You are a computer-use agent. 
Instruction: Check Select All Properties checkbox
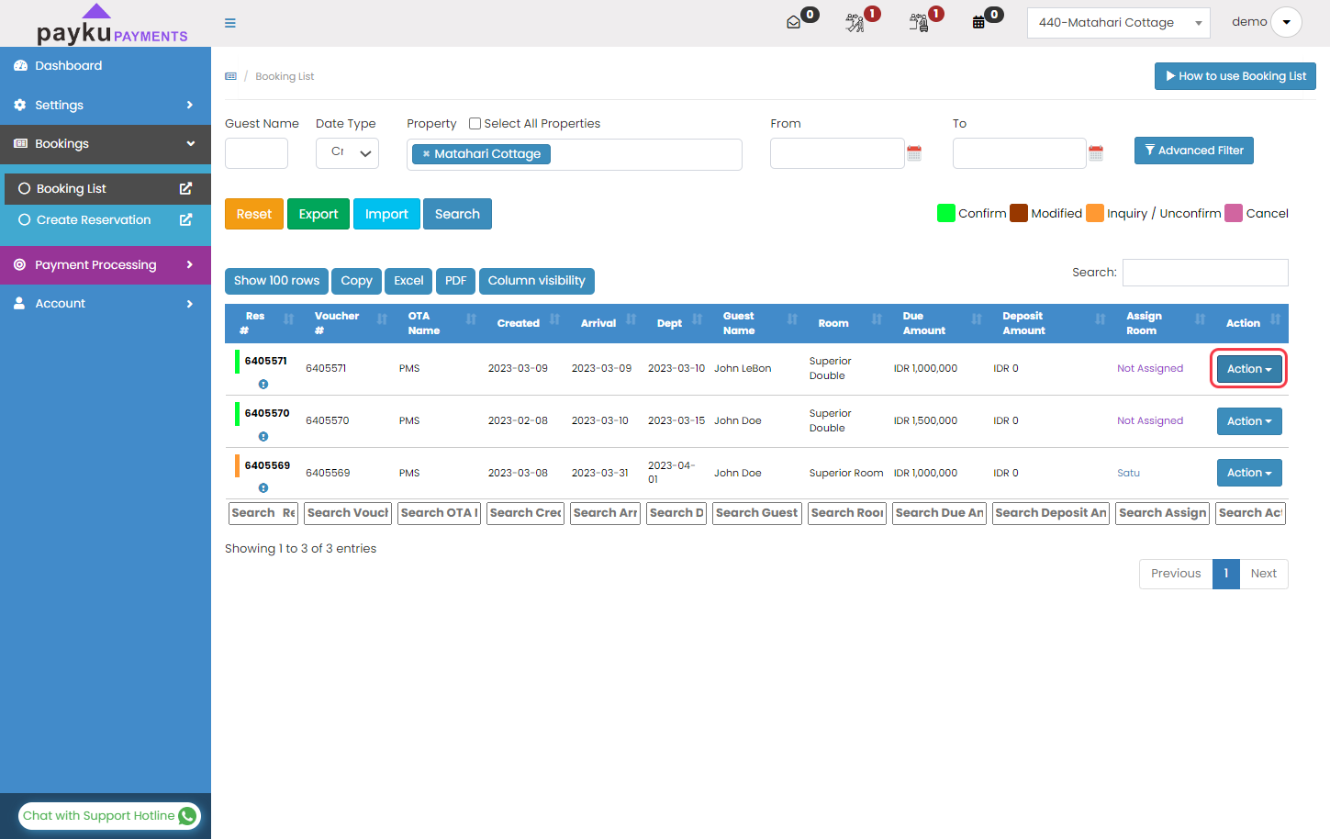click(475, 123)
